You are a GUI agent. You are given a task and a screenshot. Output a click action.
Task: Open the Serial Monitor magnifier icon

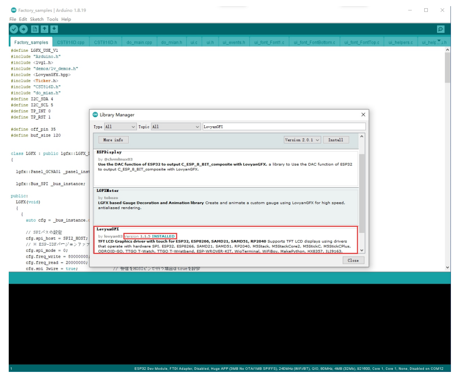440,30
